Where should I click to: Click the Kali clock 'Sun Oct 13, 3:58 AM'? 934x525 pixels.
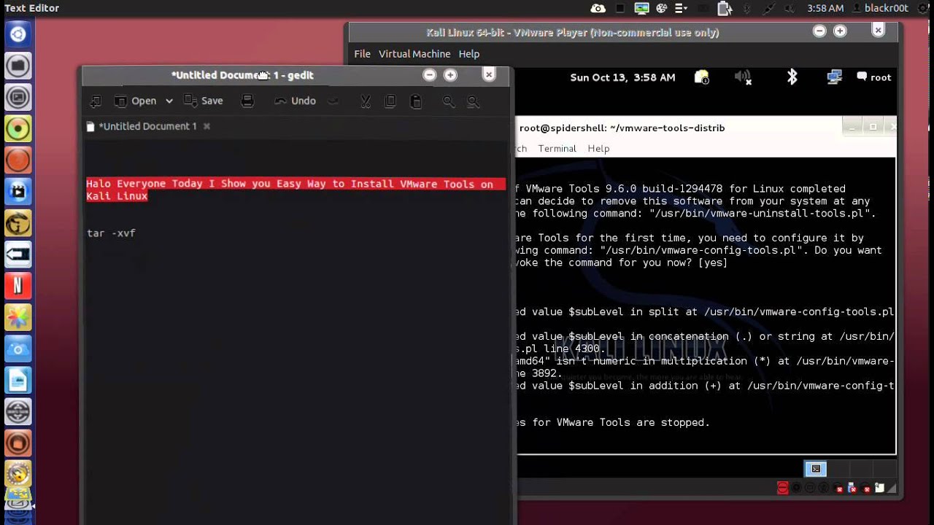click(622, 77)
